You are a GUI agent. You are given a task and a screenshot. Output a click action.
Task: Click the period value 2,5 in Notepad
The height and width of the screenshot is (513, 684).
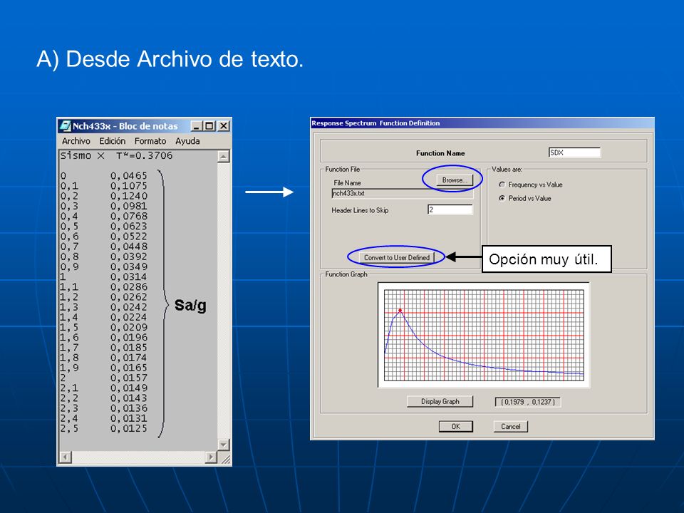click(x=69, y=428)
